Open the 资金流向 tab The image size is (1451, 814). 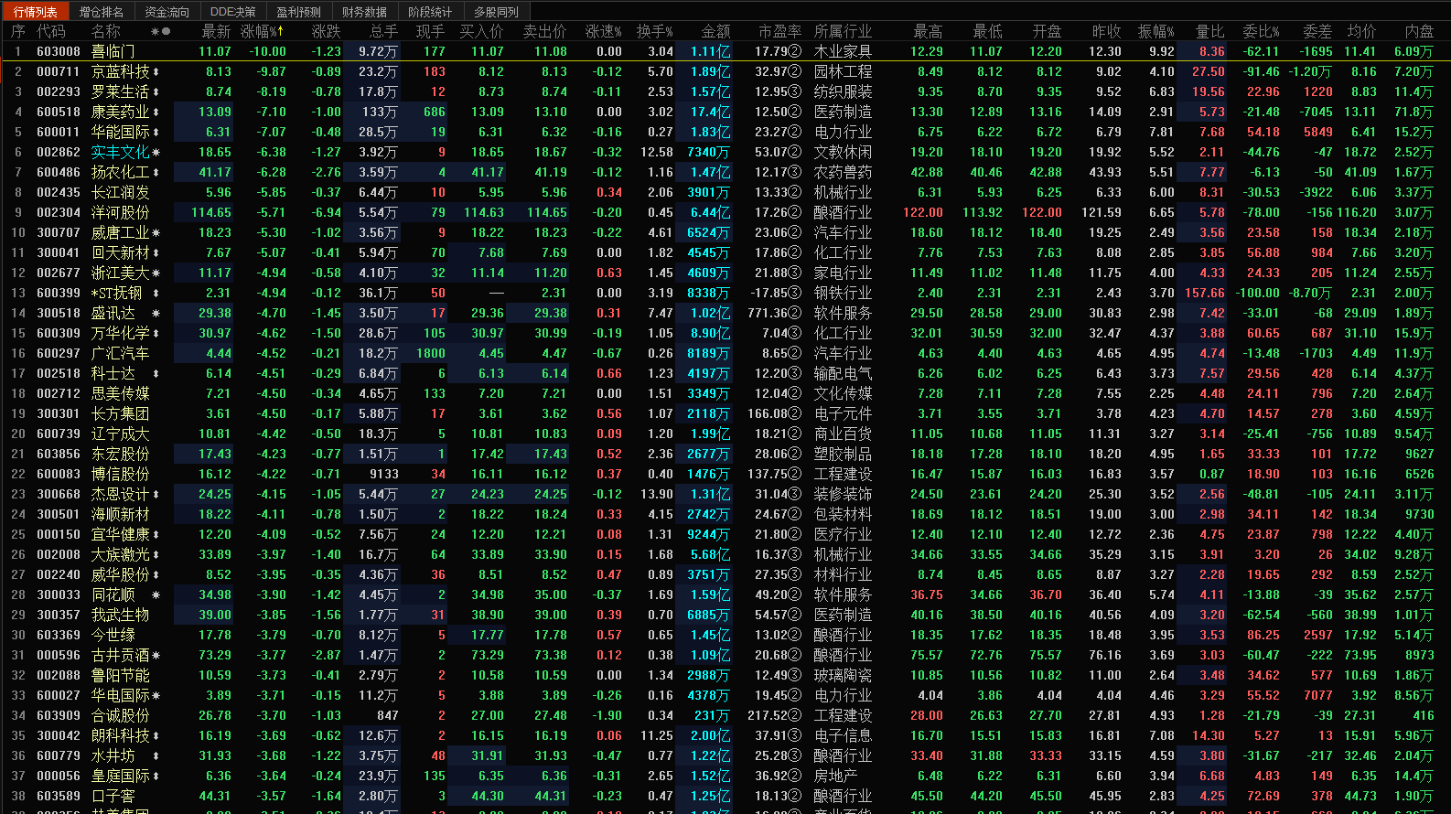tap(167, 12)
